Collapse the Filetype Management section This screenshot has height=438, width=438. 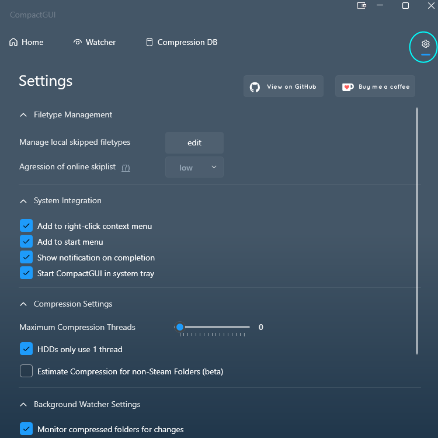pos(23,115)
